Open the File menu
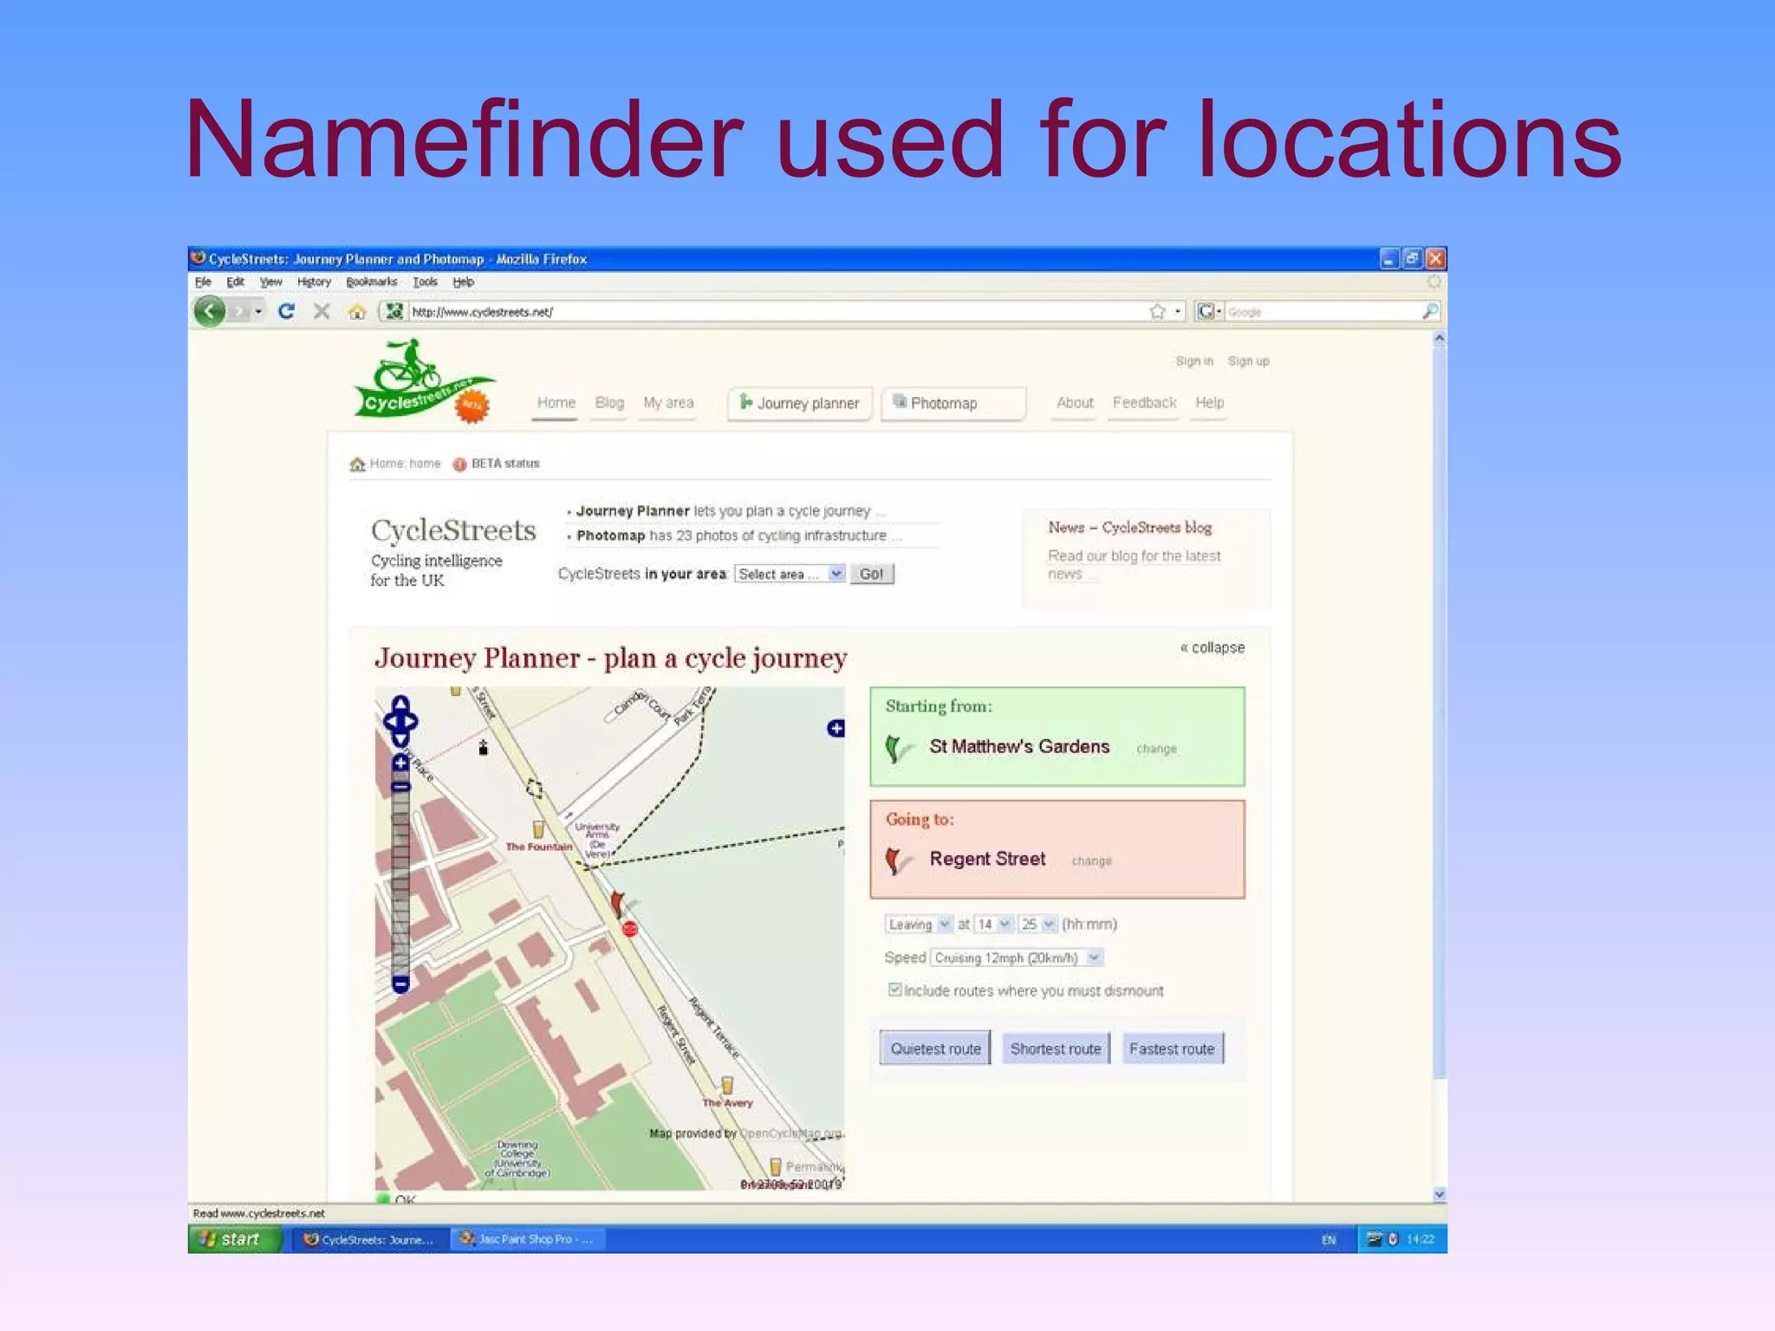The height and width of the screenshot is (1331, 1775). click(x=203, y=282)
